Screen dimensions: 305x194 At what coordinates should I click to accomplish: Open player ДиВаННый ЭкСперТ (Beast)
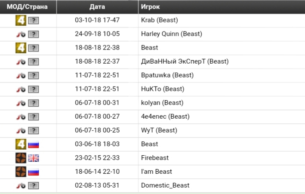[185, 62]
